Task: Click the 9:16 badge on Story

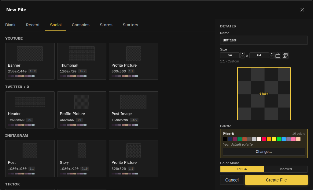Action: click(85, 169)
